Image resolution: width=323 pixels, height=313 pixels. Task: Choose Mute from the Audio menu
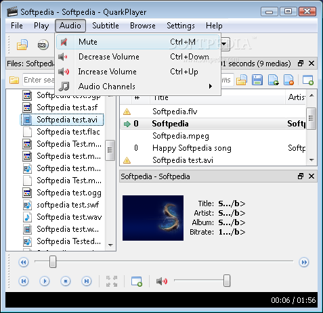(137, 42)
